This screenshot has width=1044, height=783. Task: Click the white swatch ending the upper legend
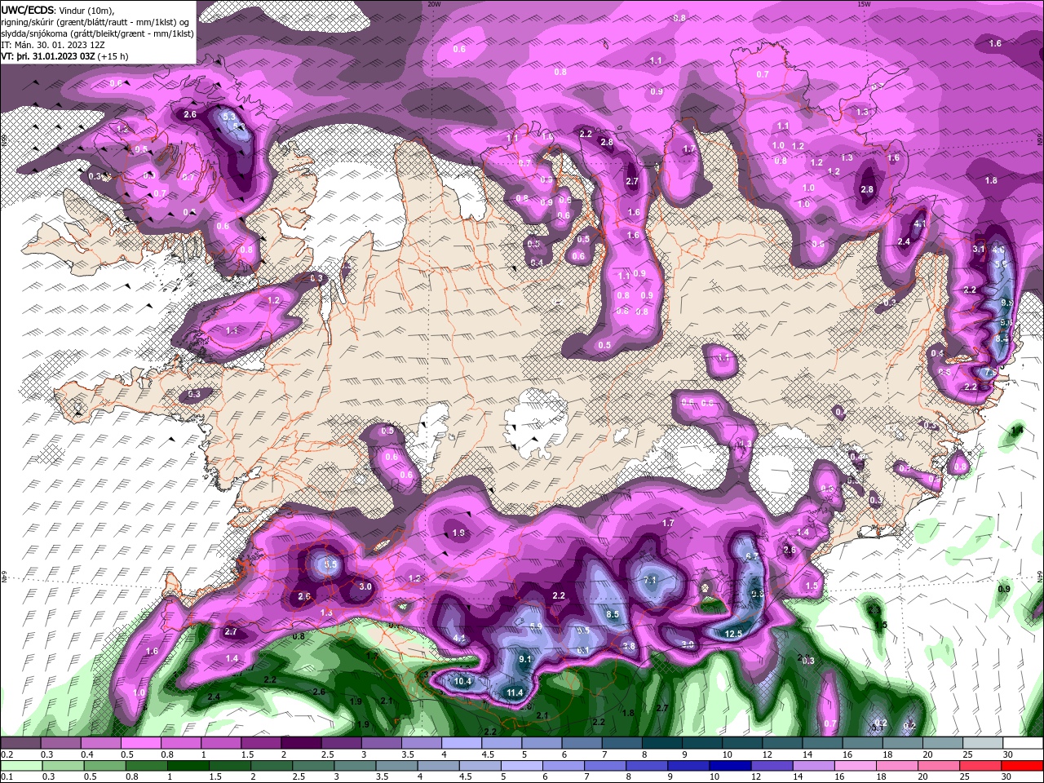(x=1022, y=743)
